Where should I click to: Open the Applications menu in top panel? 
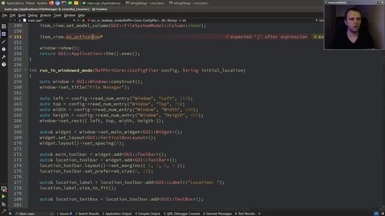coord(15,3)
